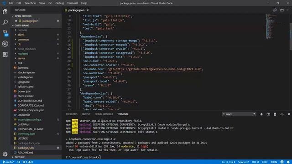Click the terminal command prompt input
The width and height of the screenshot is (292, 164).
100,157
